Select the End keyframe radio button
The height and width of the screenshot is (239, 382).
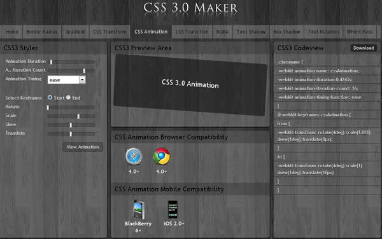coord(68,97)
